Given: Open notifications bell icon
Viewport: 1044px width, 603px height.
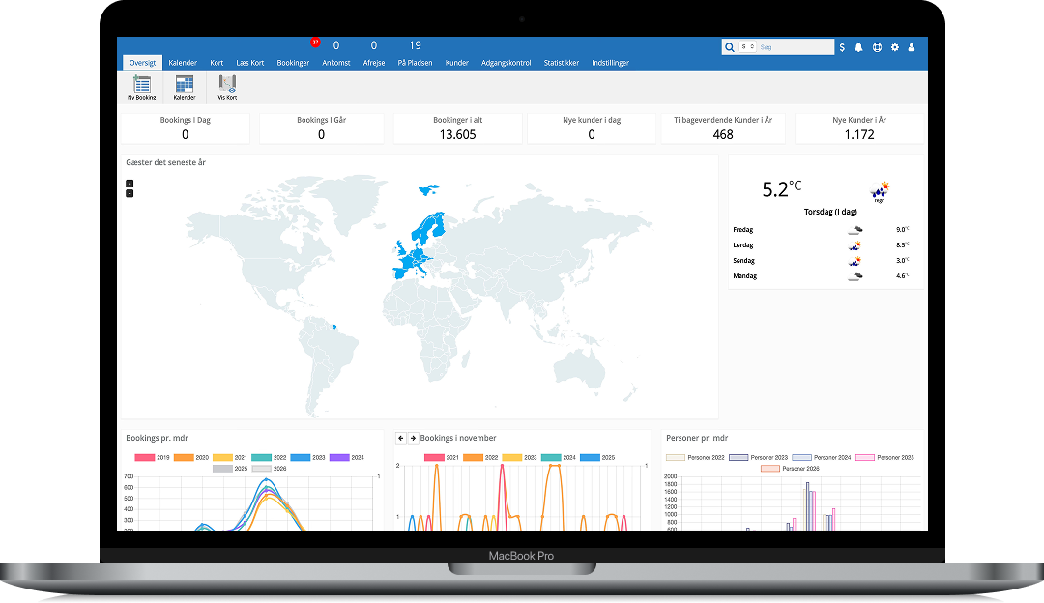Looking at the screenshot, I should click(859, 47).
